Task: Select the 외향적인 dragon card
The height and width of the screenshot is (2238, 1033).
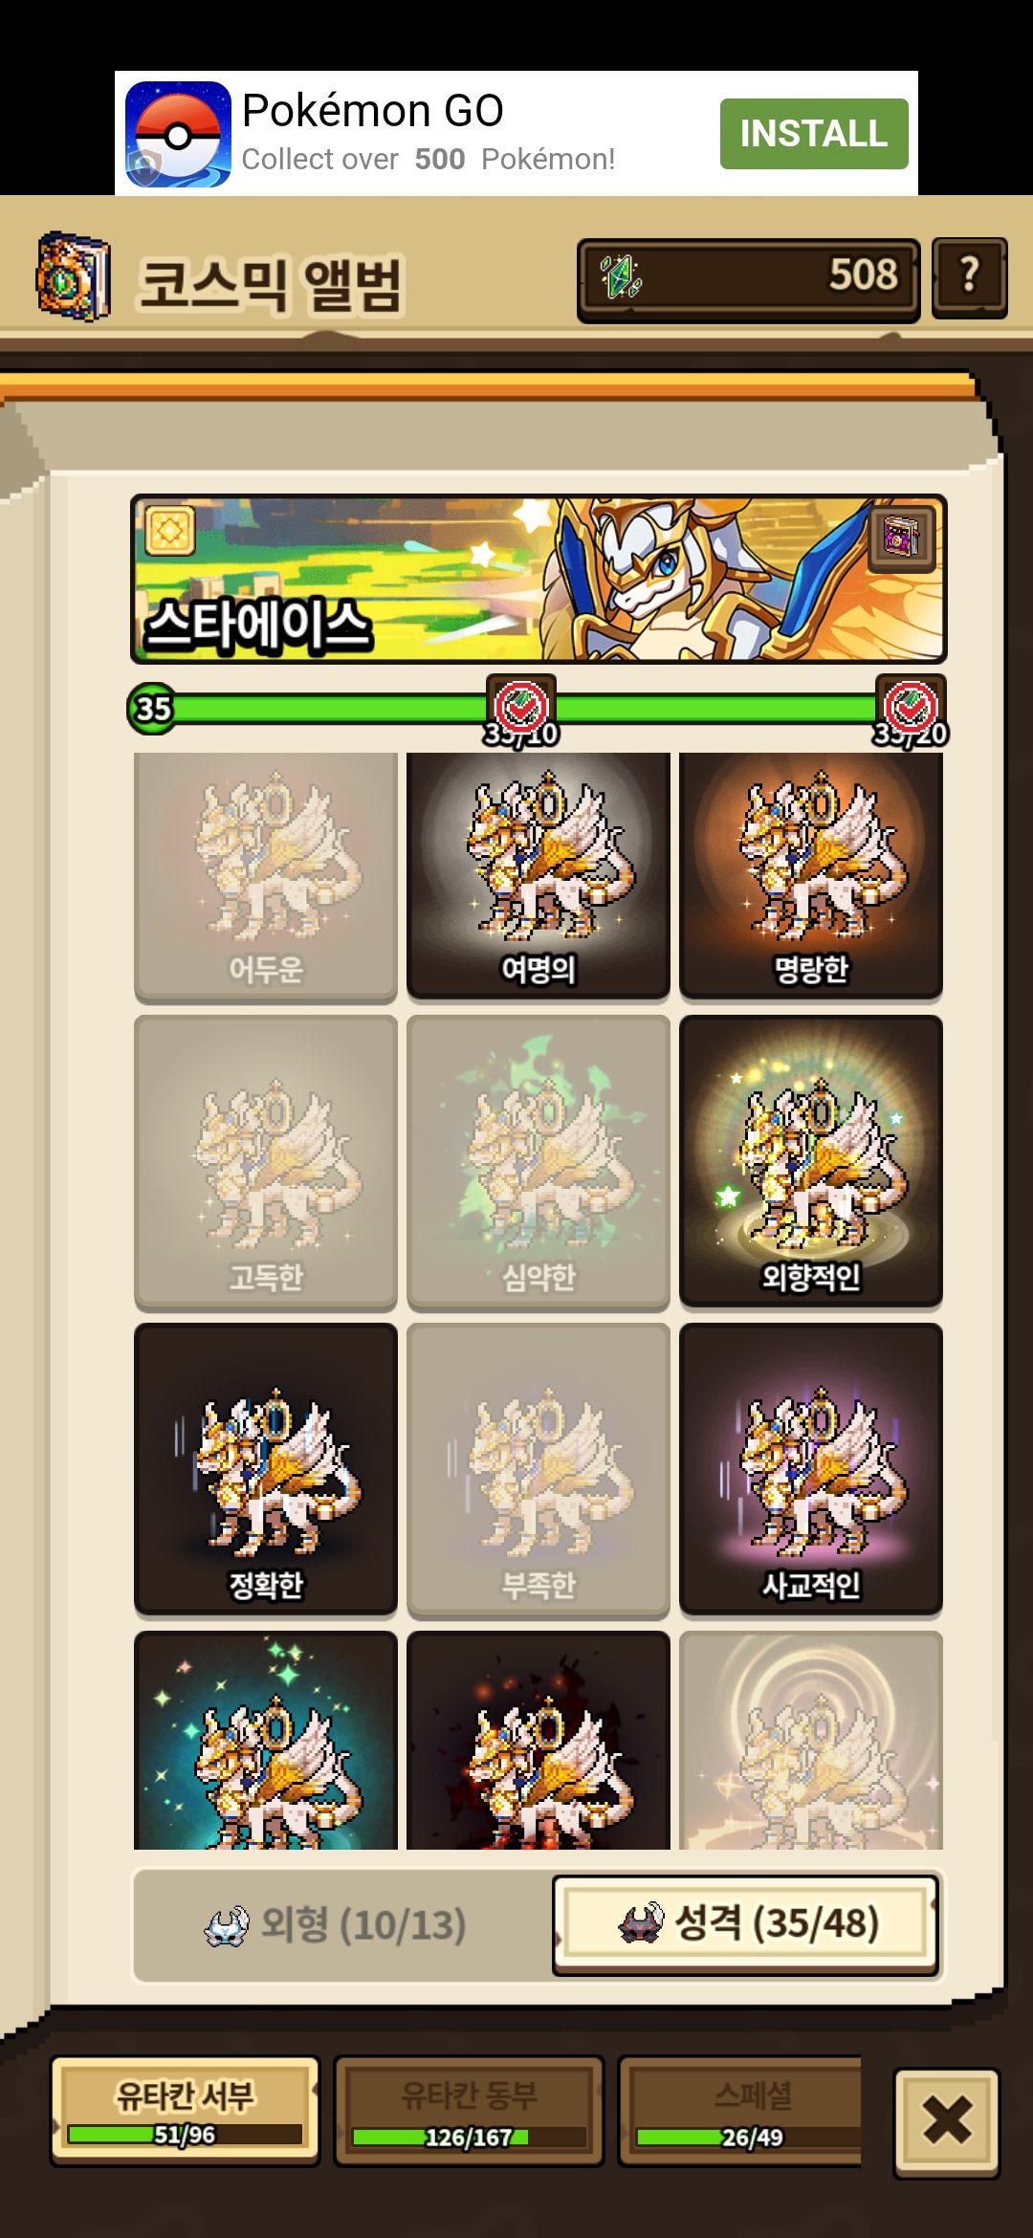Action: coord(811,1161)
